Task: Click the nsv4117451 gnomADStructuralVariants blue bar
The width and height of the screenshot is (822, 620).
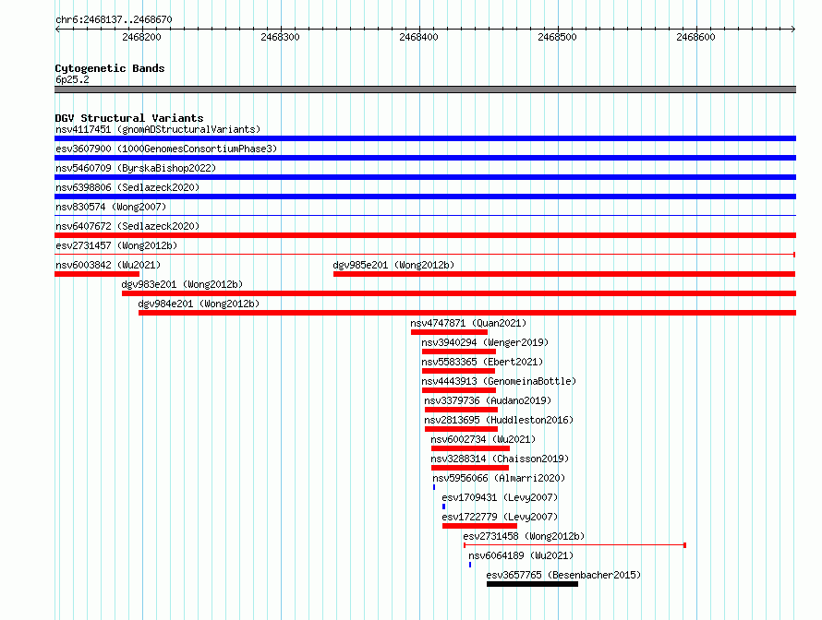Action: click(425, 138)
